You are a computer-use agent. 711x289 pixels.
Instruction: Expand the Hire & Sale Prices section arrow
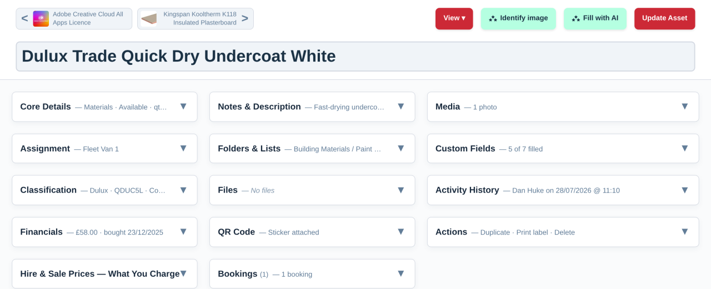coord(183,273)
